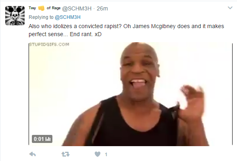Image resolution: width=237 pixels, height=161 pixels.
Task: Click 'End rant. xD' tweet text
Action: (x=85, y=35)
